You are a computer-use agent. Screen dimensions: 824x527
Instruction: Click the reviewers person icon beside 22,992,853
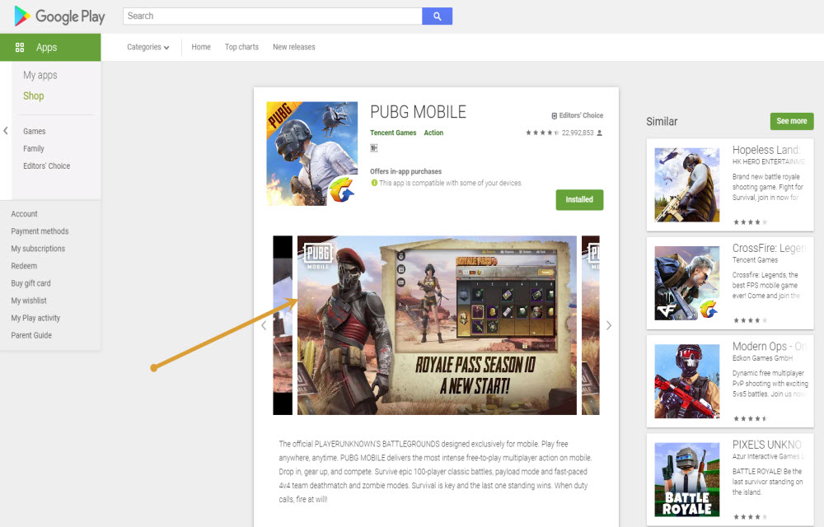click(x=600, y=133)
